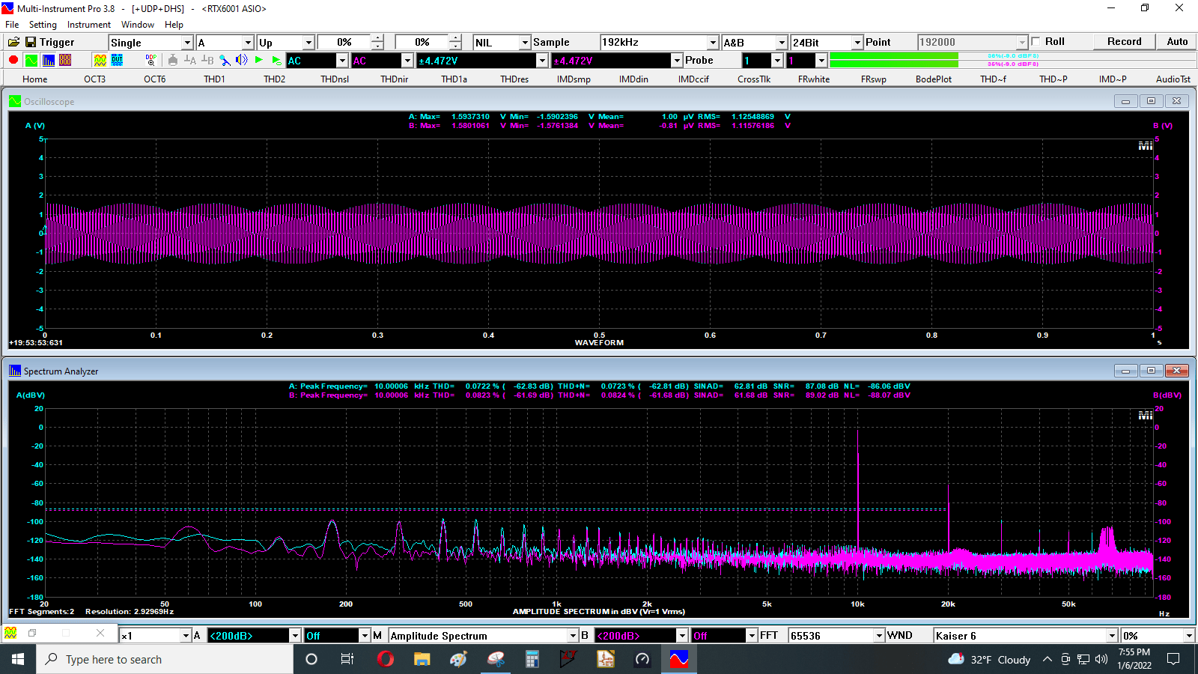Open the speedometer gauge taskbar icon
Screen dimensions: 1198x674
point(642,659)
